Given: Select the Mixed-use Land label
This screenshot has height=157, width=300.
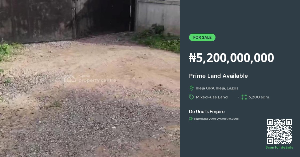Looking at the screenshot, I should (x=212, y=97).
